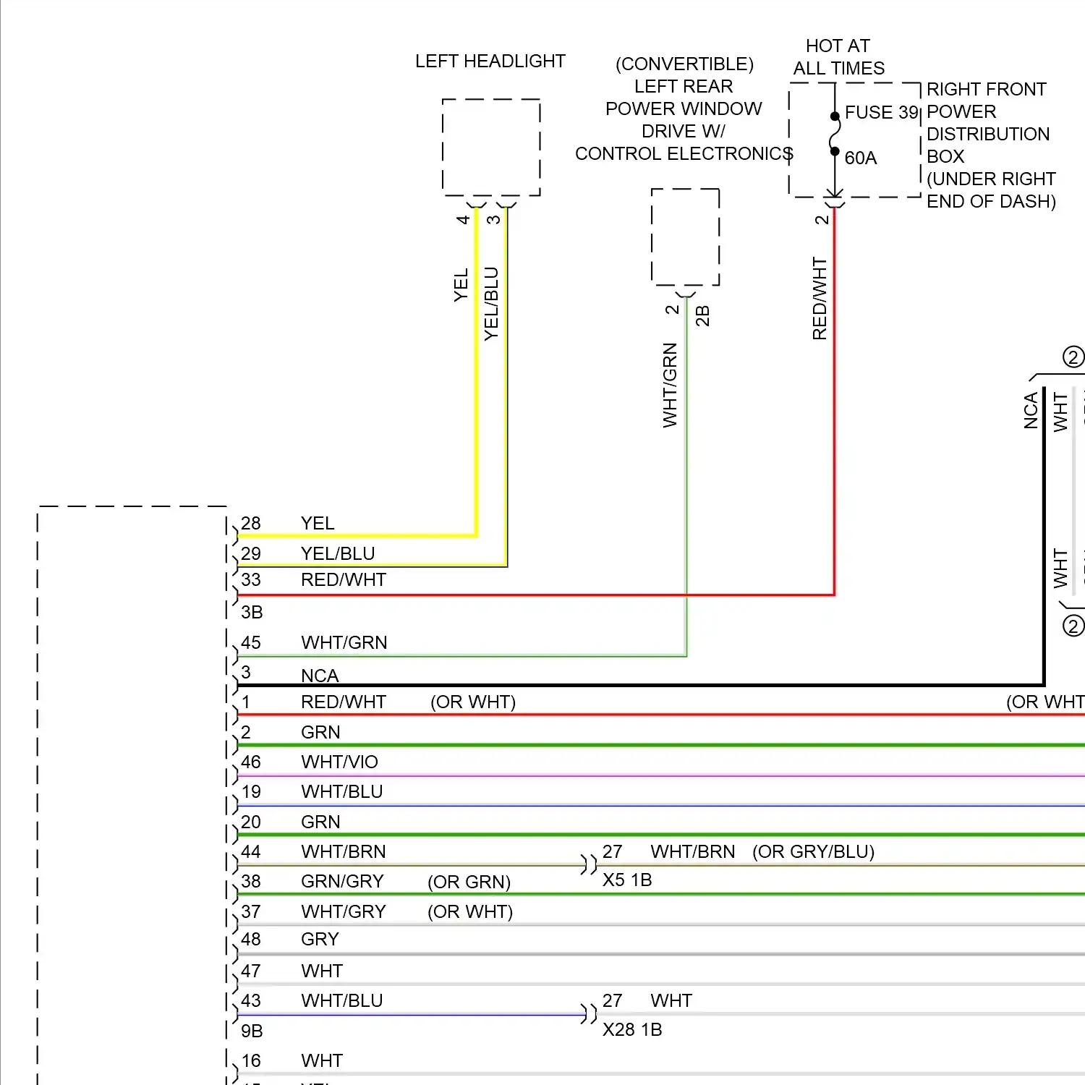The width and height of the screenshot is (1085, 1085).
Task: Select the 9B connector label
Action: click(x=252, y=1031)
